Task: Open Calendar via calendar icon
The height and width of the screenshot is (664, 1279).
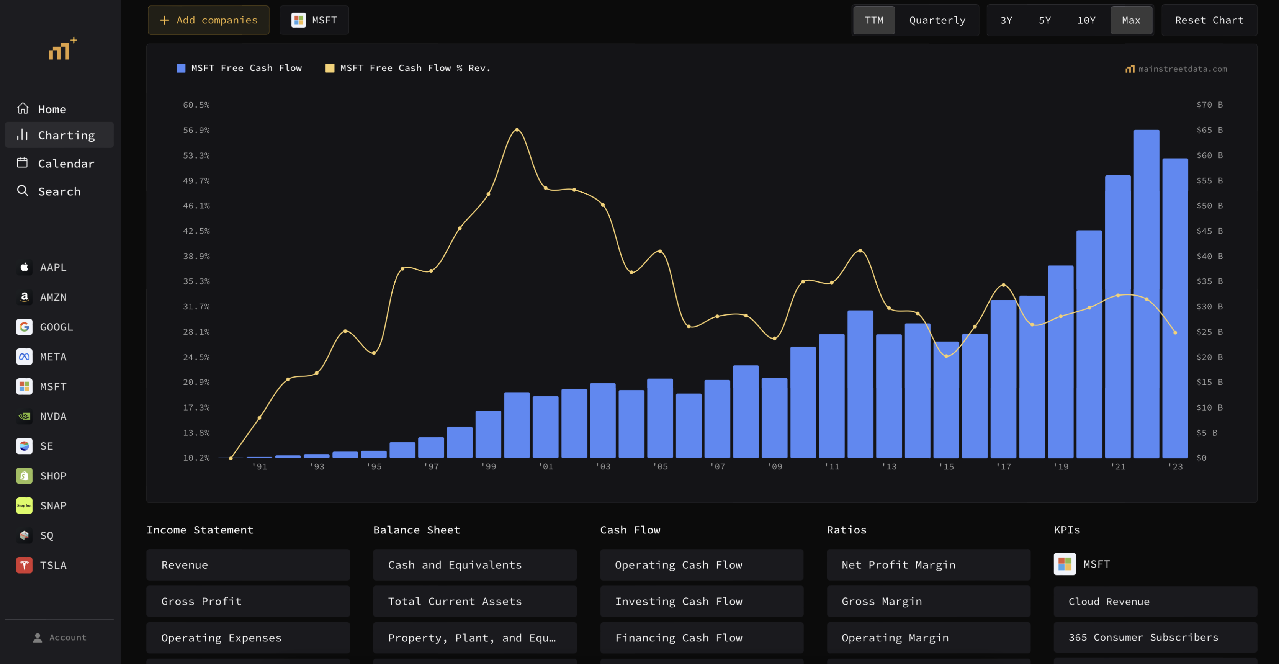Action: click(22, 162)
